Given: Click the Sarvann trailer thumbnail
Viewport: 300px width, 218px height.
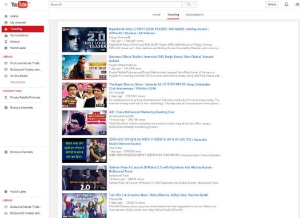Looking at the screenshot, I should coord(85,67).
